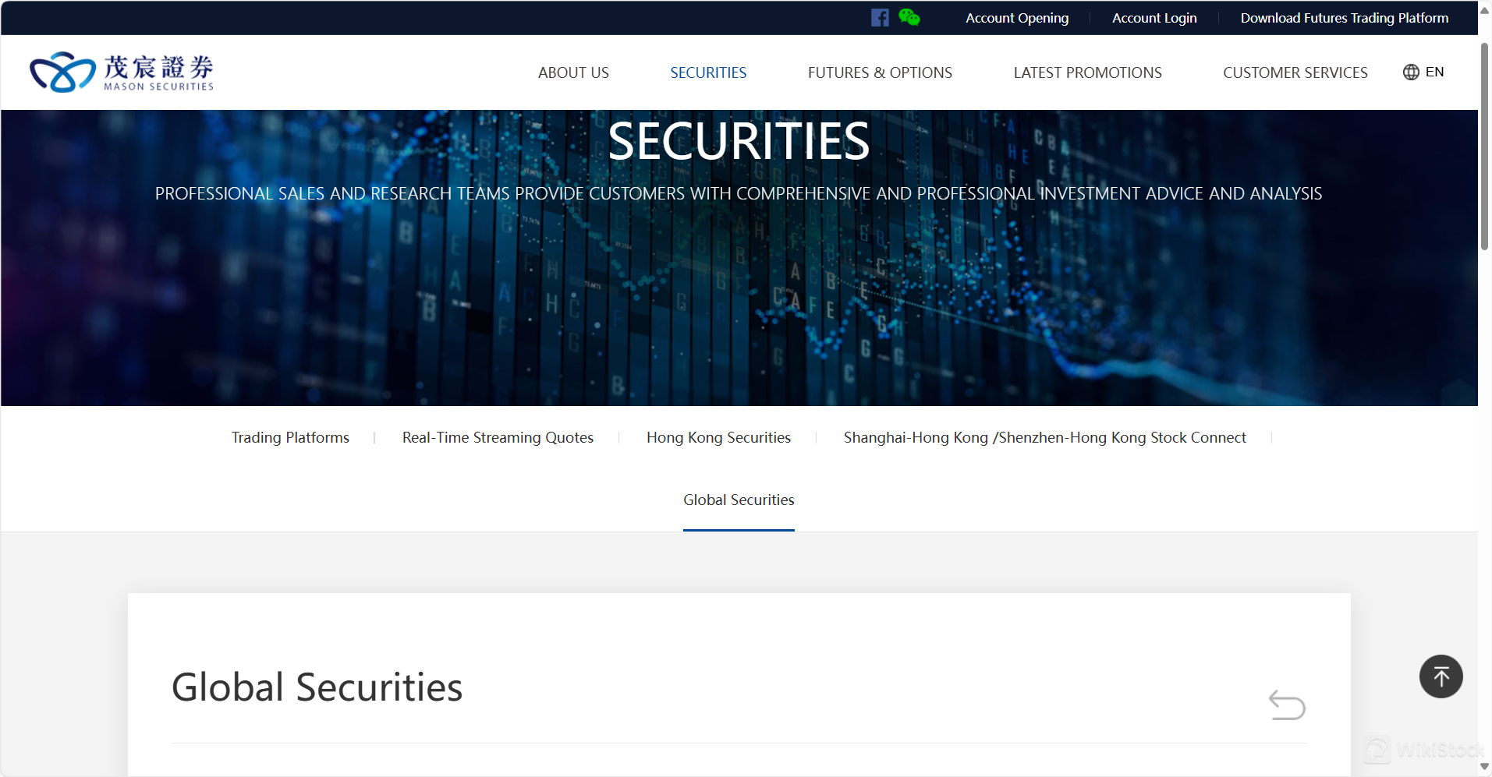This screenshot has height=777, width=1492.
Task: Click the green WeChat icon
Action: coord(909,17)
